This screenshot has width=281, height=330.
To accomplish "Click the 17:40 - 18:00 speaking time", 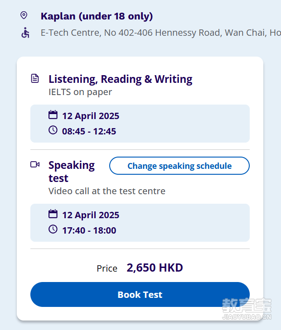I will pyautogui.click(x=89, y=230).
